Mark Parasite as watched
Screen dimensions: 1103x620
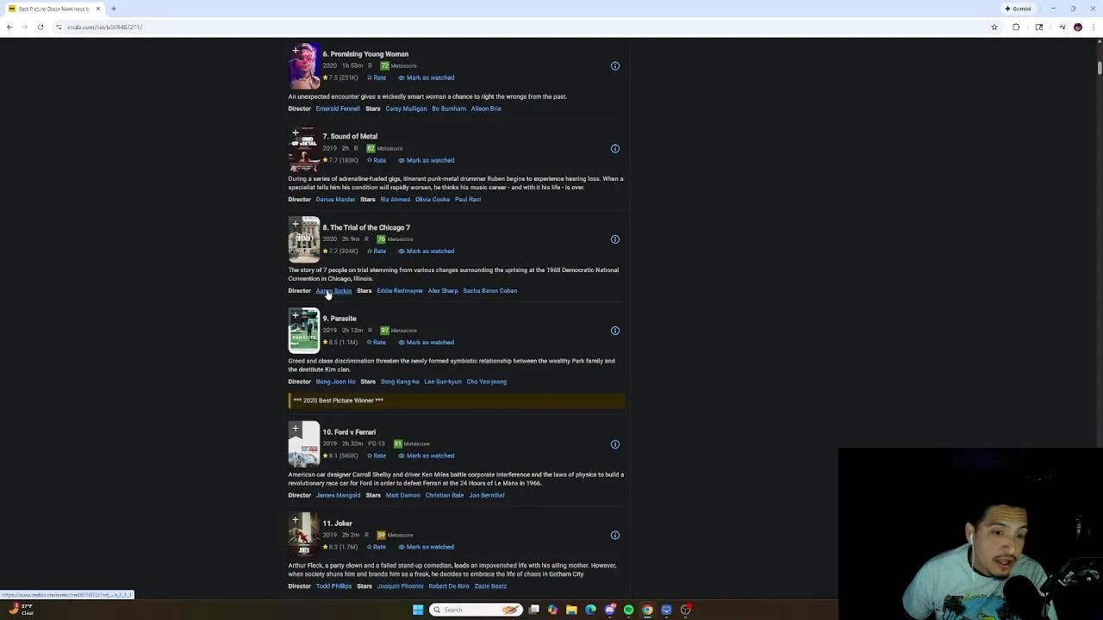(x=427, y=343)
